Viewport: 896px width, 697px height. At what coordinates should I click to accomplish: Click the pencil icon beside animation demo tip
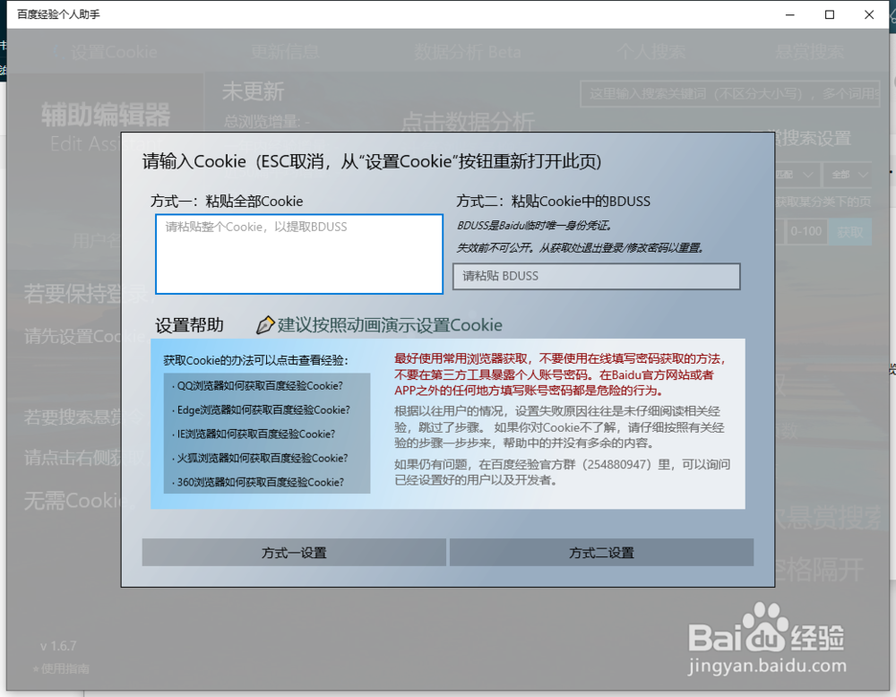click(x=267, y=324)
